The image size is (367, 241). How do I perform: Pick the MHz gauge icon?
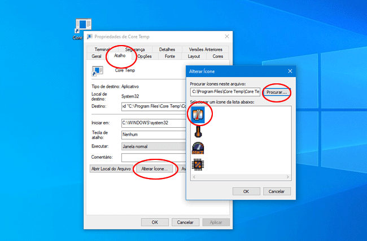(198, 148)
